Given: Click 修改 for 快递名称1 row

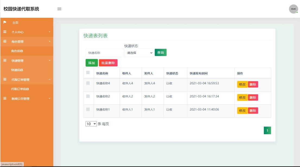Looking at the screenshot, I should coord(242,111).
